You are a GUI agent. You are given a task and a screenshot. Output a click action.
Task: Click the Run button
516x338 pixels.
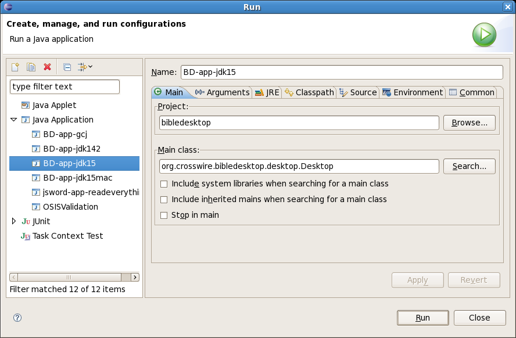(422, 318)
